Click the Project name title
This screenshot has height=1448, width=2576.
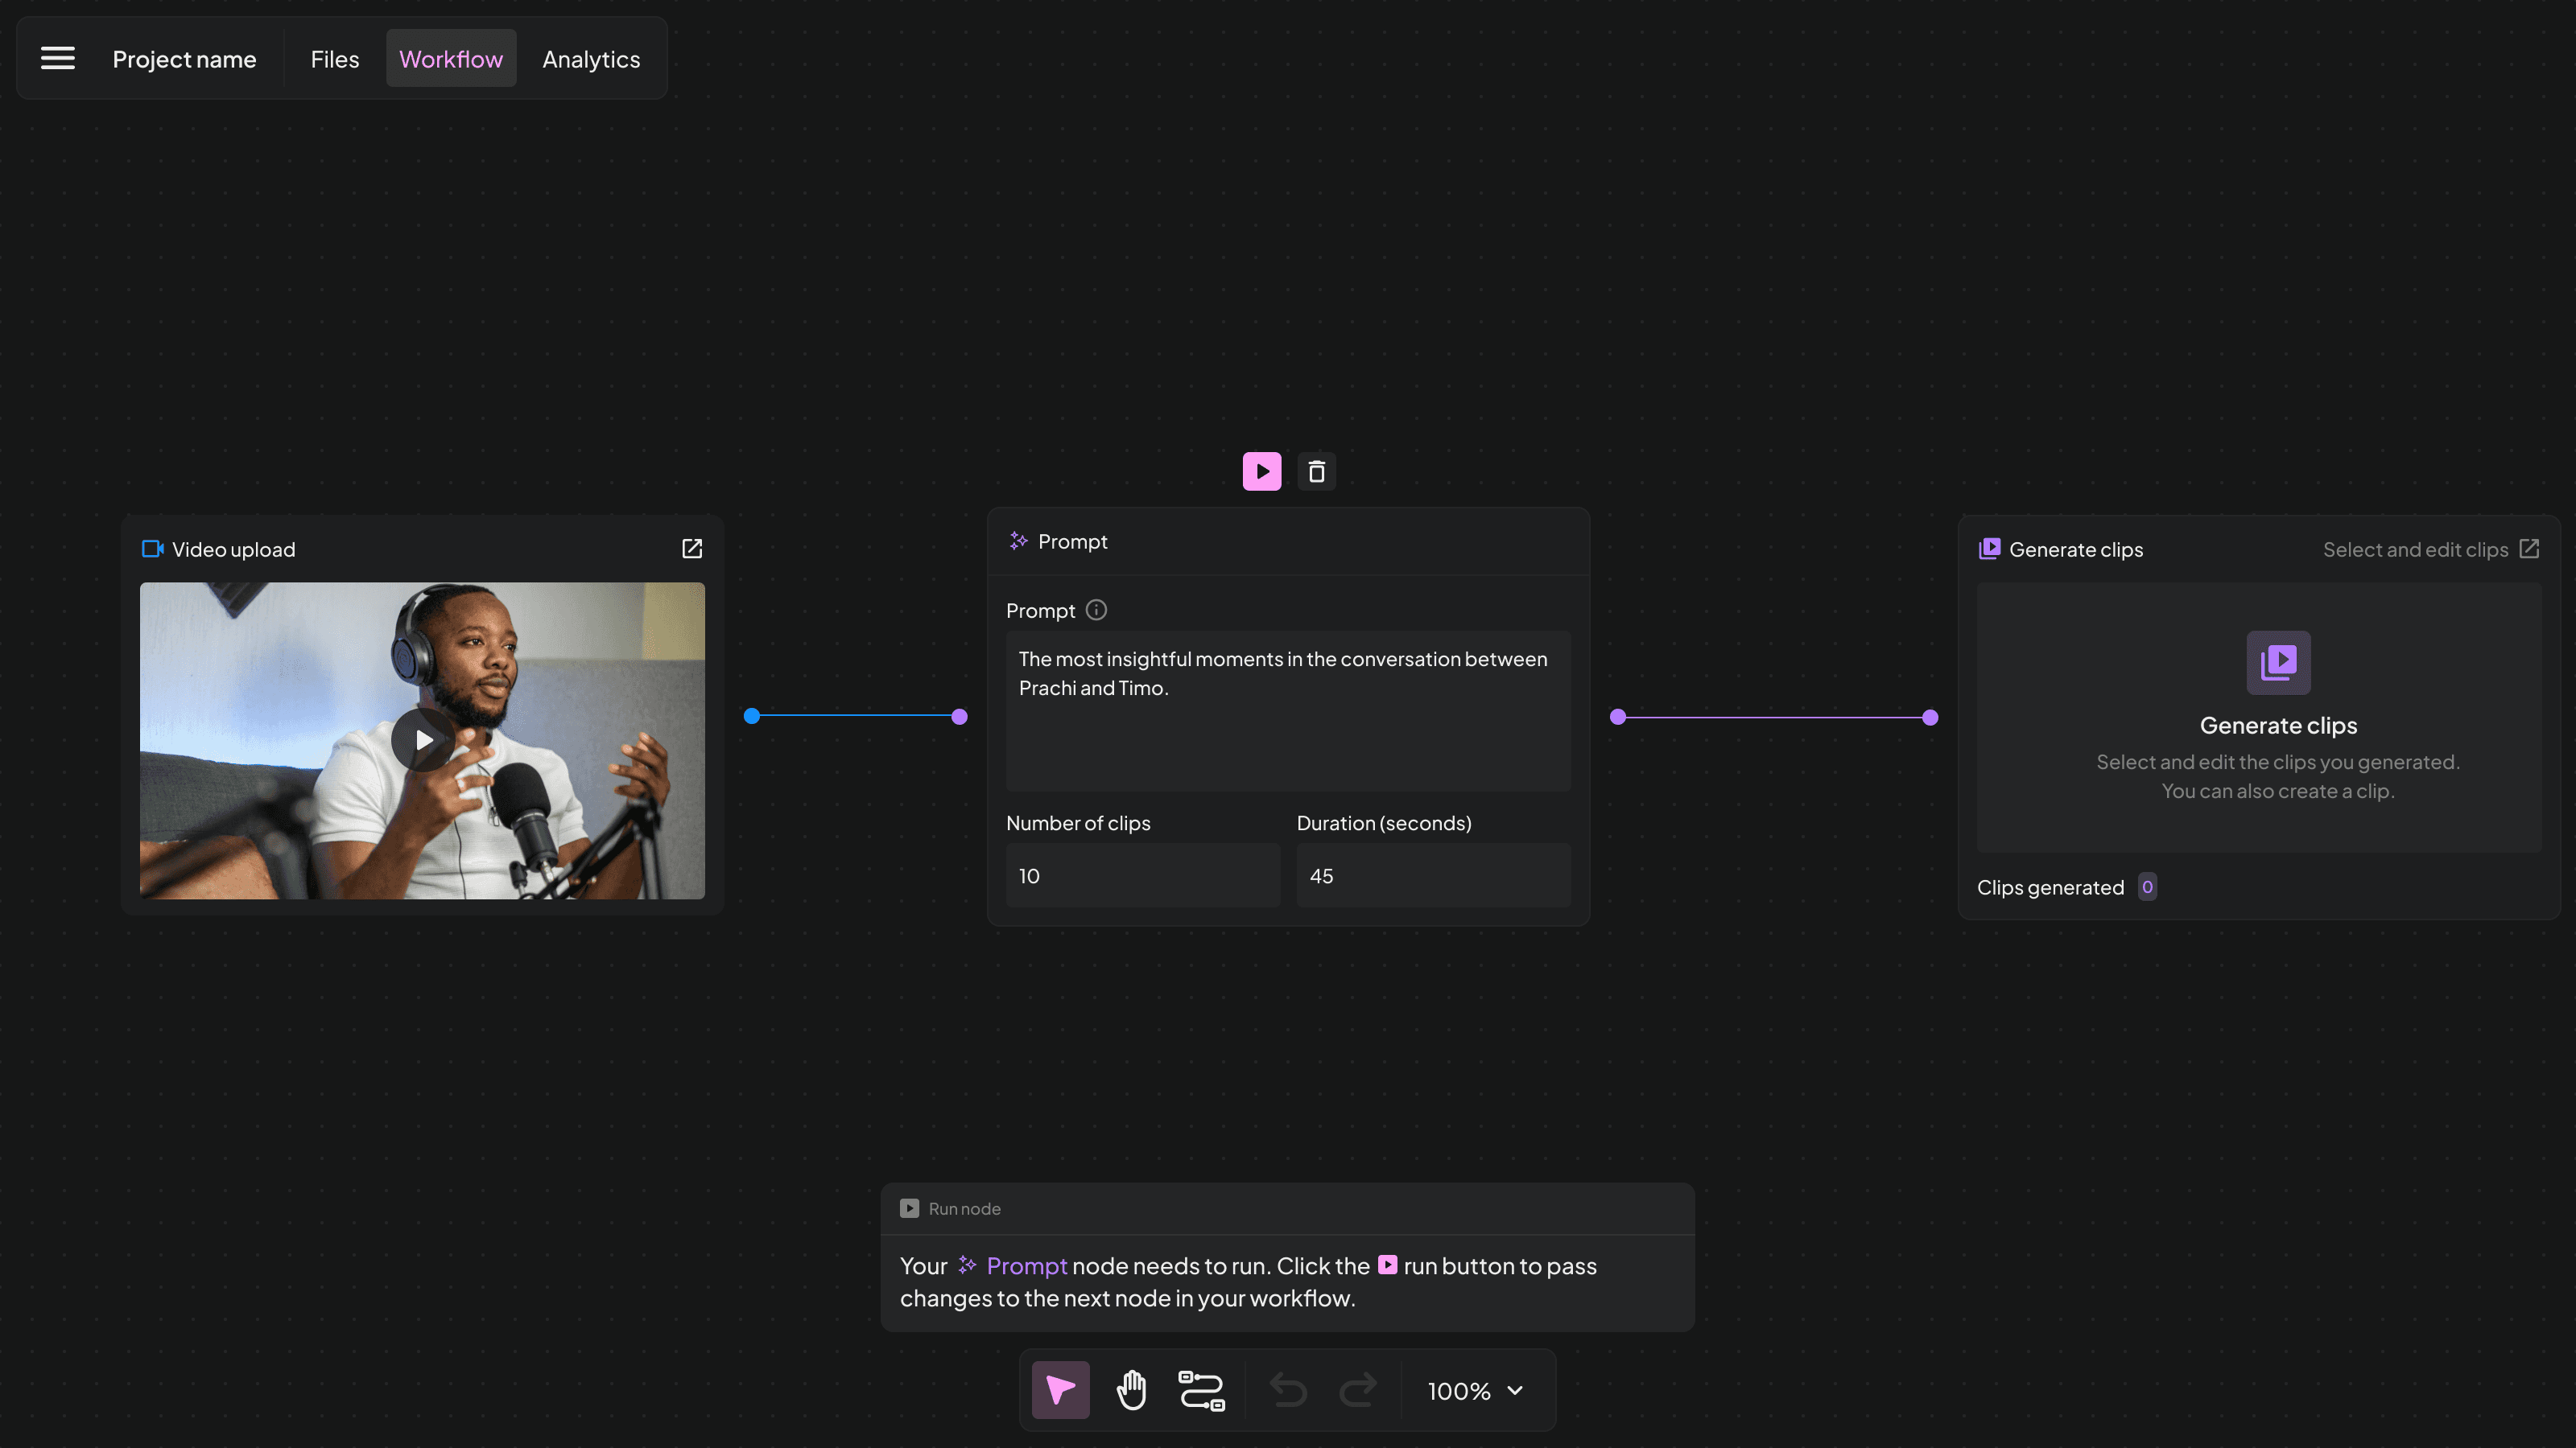pos(184,59)
